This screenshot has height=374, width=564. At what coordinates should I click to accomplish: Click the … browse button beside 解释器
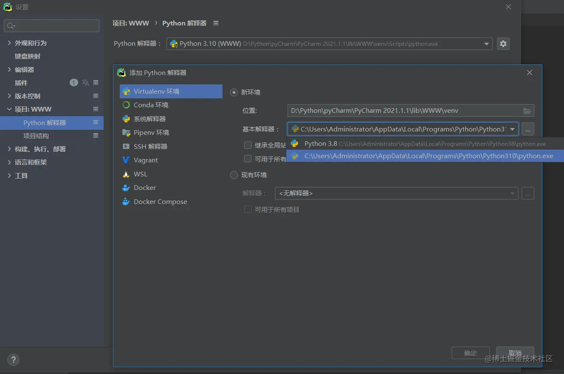tap(528, 193)
